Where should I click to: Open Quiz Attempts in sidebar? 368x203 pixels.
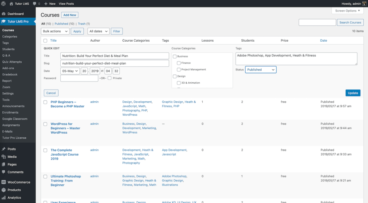(12, 62)
